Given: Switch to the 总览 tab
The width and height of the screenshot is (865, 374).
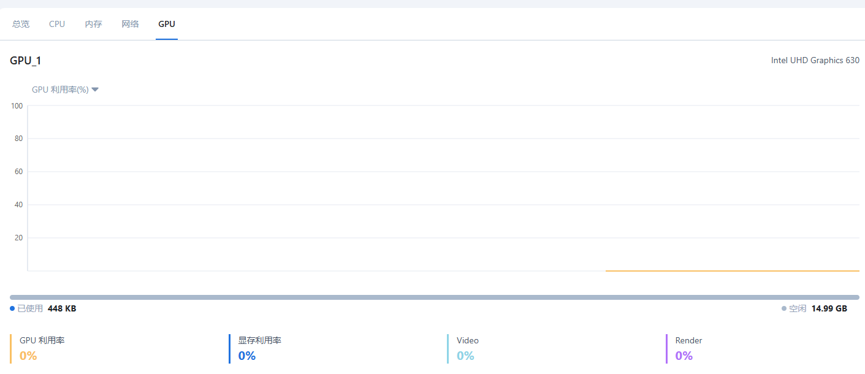Looking at the screenshot, I should point(21,24).
